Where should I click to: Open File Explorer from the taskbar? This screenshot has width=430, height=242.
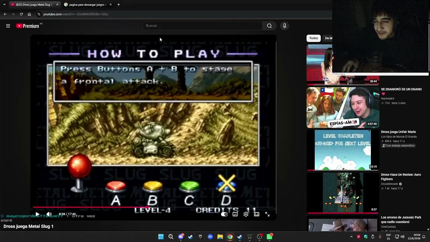(220, 237)
